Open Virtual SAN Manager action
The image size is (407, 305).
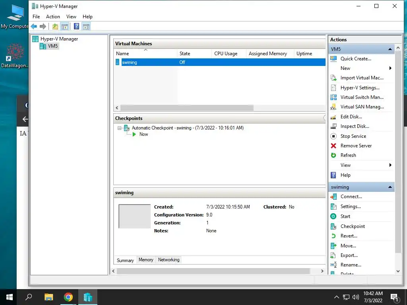(x=362, y=107)
